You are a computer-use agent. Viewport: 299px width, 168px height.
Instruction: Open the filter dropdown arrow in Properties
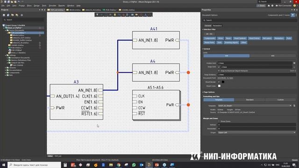pos(296,15)
